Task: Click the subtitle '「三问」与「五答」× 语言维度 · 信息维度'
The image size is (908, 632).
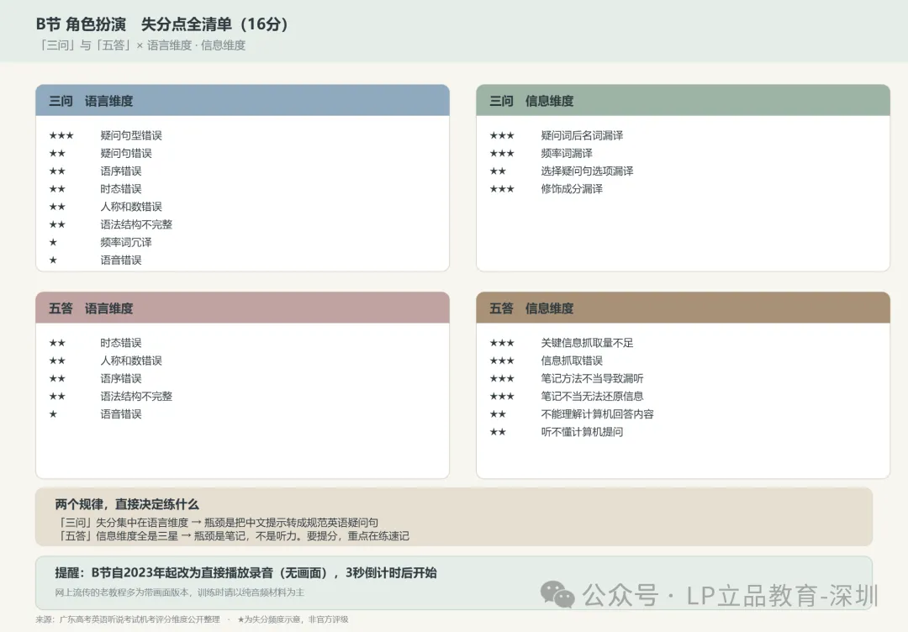Action: click(141, 45)
